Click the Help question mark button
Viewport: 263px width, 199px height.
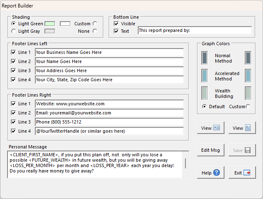click(211, 173)
